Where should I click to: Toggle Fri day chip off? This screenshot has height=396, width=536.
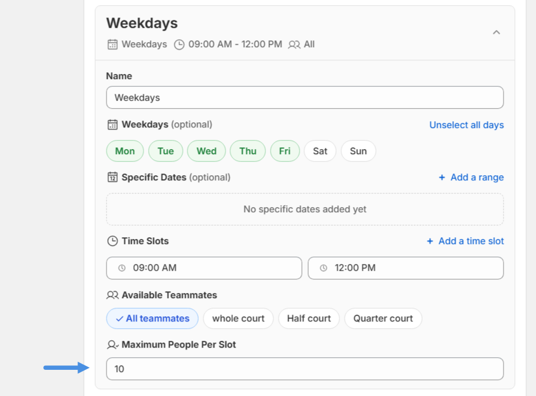(285, 151)
